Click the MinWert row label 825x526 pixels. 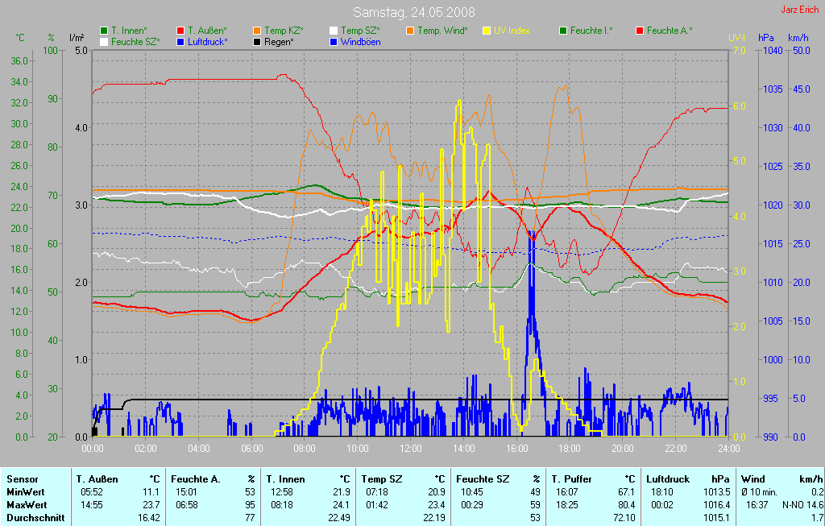(x=26, y=492)
